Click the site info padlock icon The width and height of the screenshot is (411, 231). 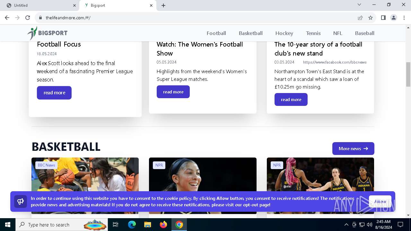click(40, 18)
